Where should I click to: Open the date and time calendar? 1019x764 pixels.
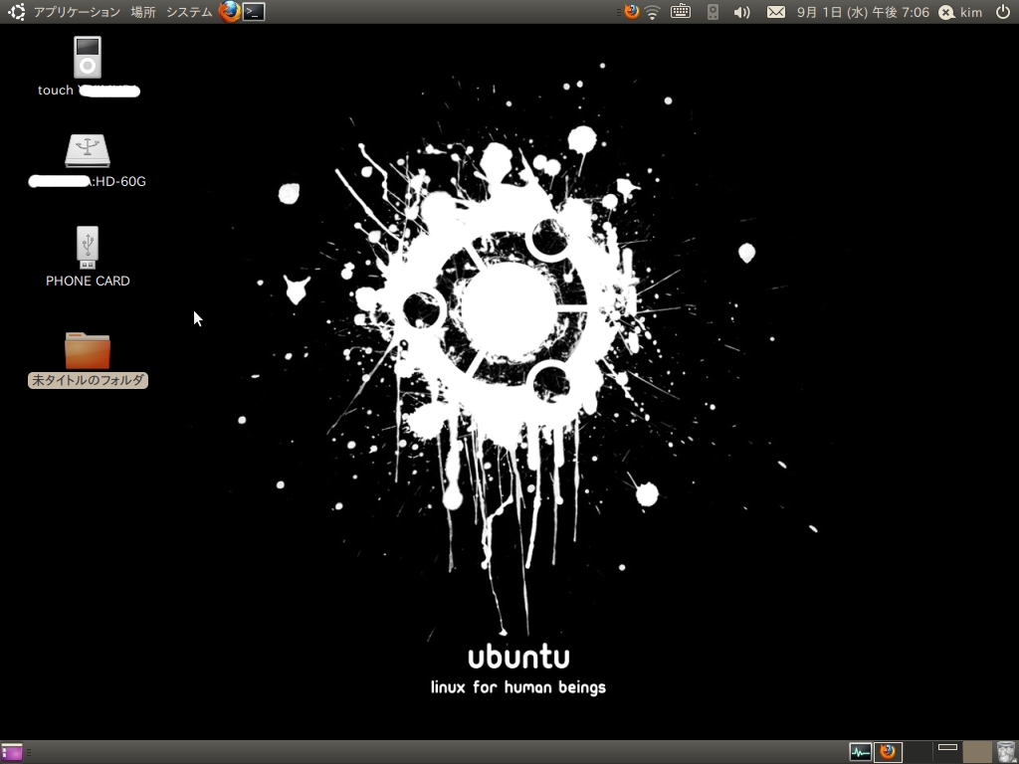click(863, 12)
